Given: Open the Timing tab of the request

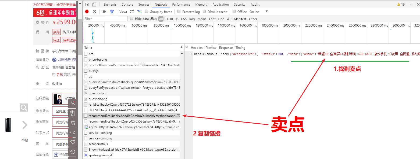Looking at the screenshot, I should tap(240, 47).
